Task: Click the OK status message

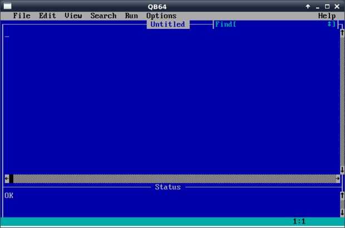Action: point(9,195)
